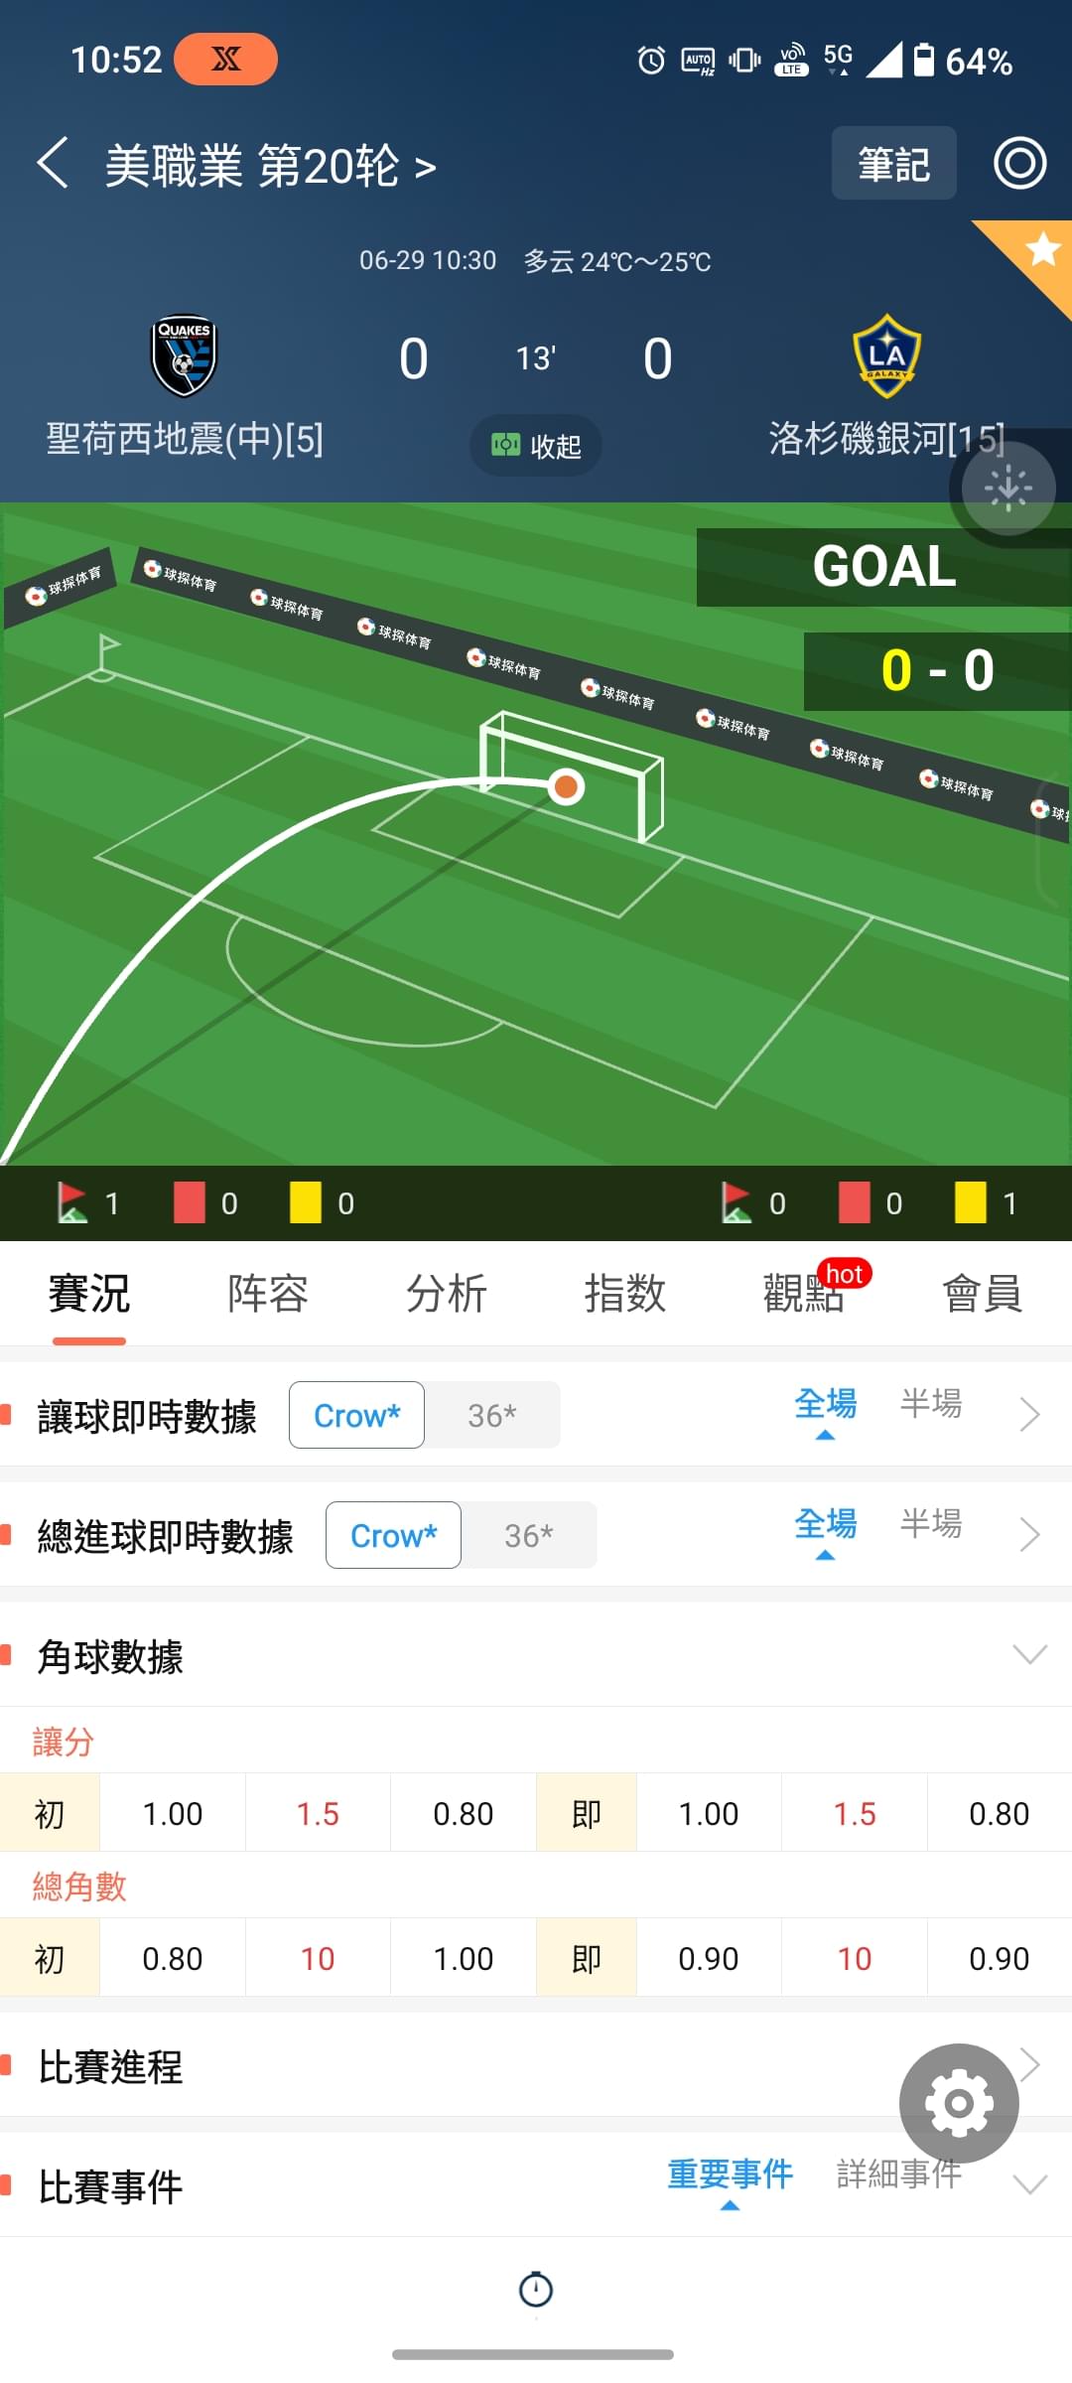Open league dropdown 美職業 第20轮
Viewport: 1072px width, 2383px height.
point(270,165)
